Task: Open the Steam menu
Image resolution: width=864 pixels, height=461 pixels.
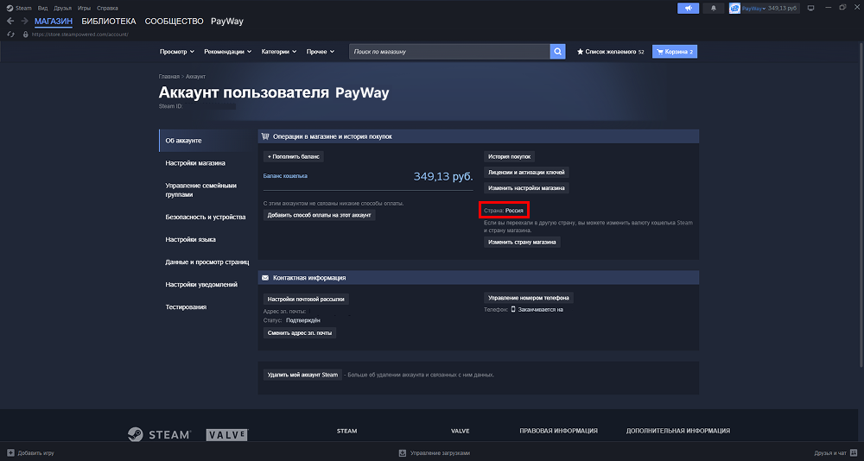Action: pyautogui.click(x=23, y=9)
